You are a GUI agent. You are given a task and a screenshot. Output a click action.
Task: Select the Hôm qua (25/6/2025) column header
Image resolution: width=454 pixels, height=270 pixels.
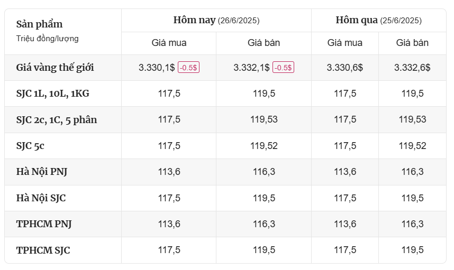click(379, 20)
